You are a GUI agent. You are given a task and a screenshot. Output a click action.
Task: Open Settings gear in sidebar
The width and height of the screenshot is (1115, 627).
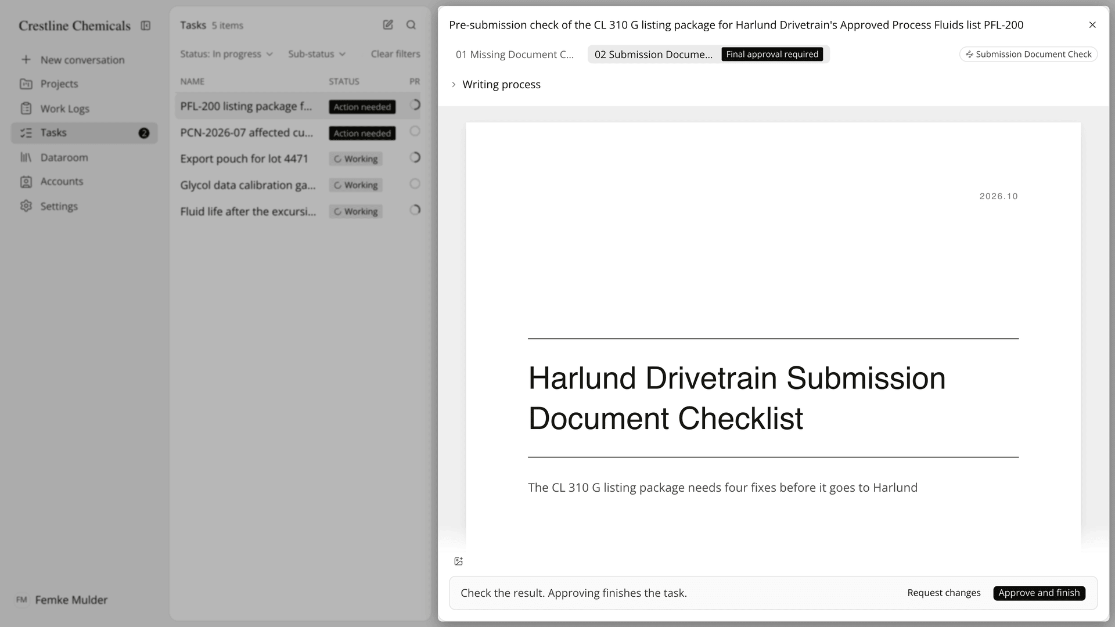26,206
